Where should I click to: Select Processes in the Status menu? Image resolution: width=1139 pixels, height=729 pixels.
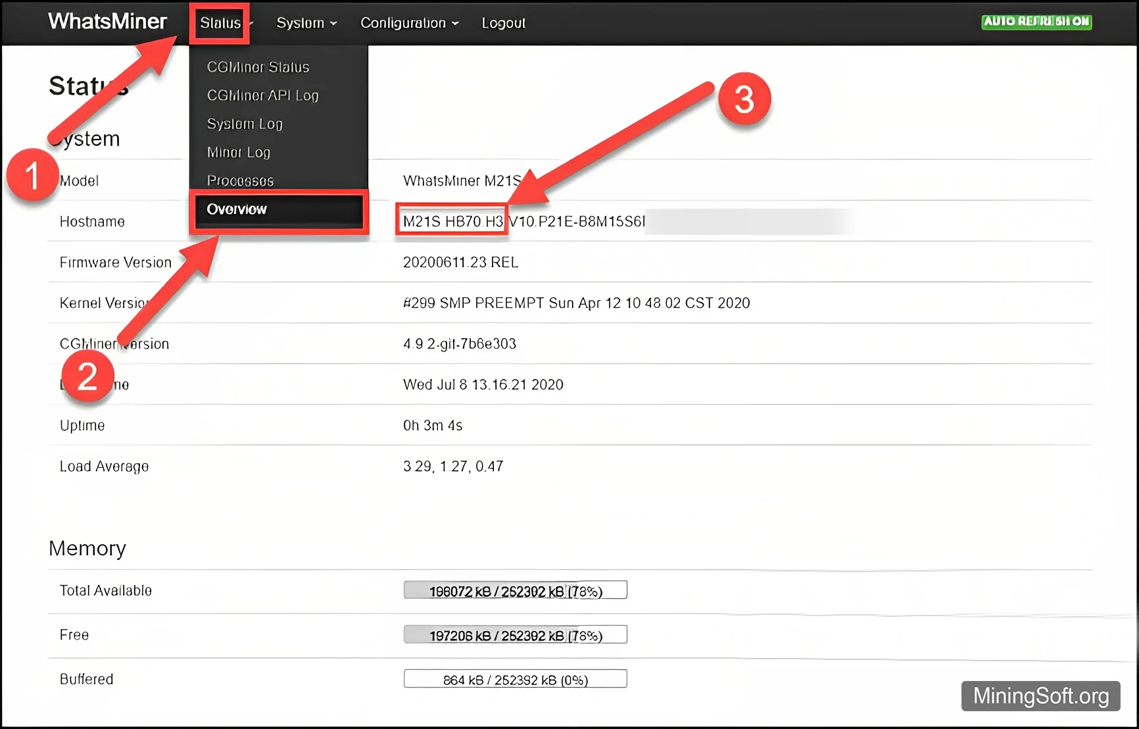coord(240,180)
